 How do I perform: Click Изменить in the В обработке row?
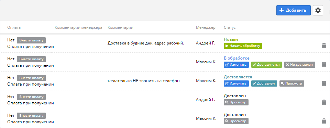pos(236,65)
